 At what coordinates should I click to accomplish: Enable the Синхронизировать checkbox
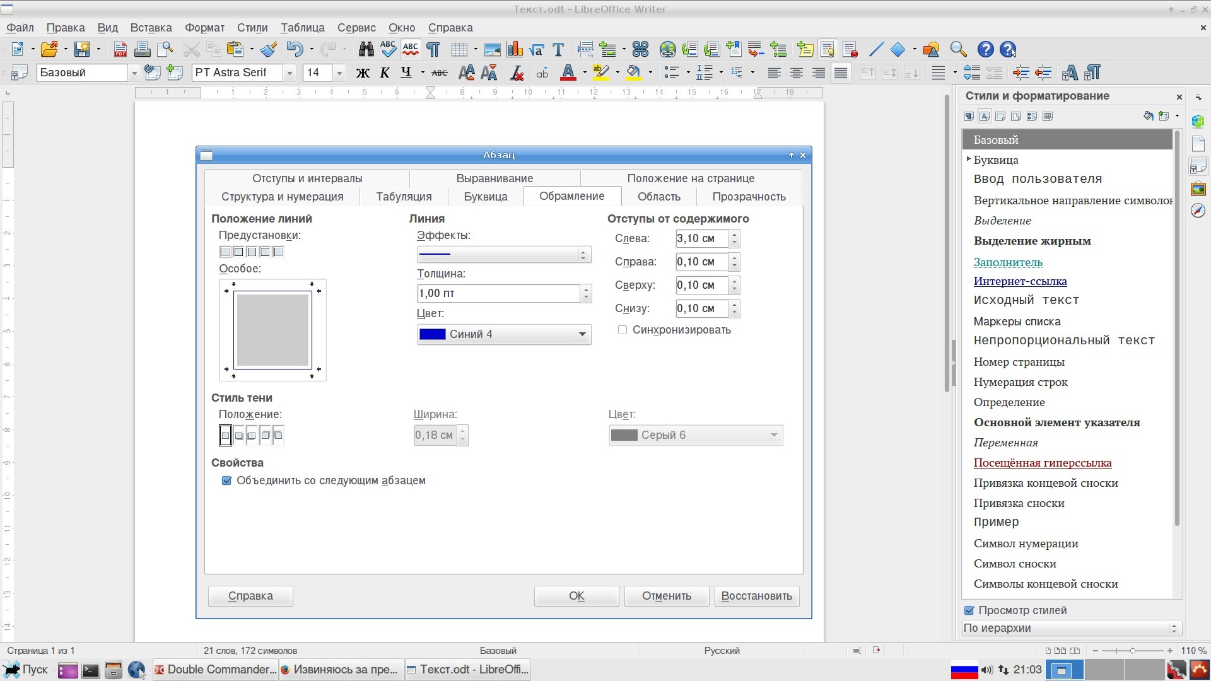pos(623,330)
